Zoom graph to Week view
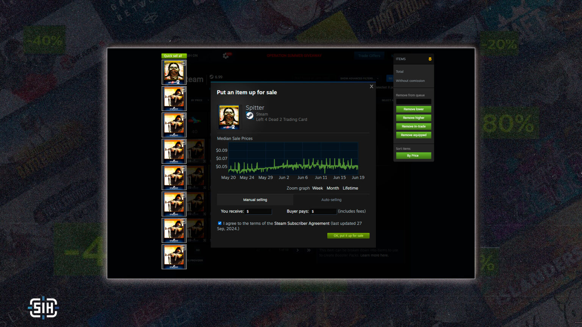 point(318,188)
